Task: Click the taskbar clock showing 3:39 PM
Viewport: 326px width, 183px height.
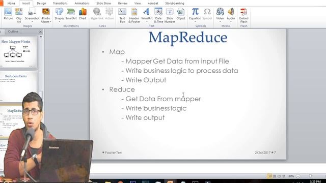Action: point(315,181)
